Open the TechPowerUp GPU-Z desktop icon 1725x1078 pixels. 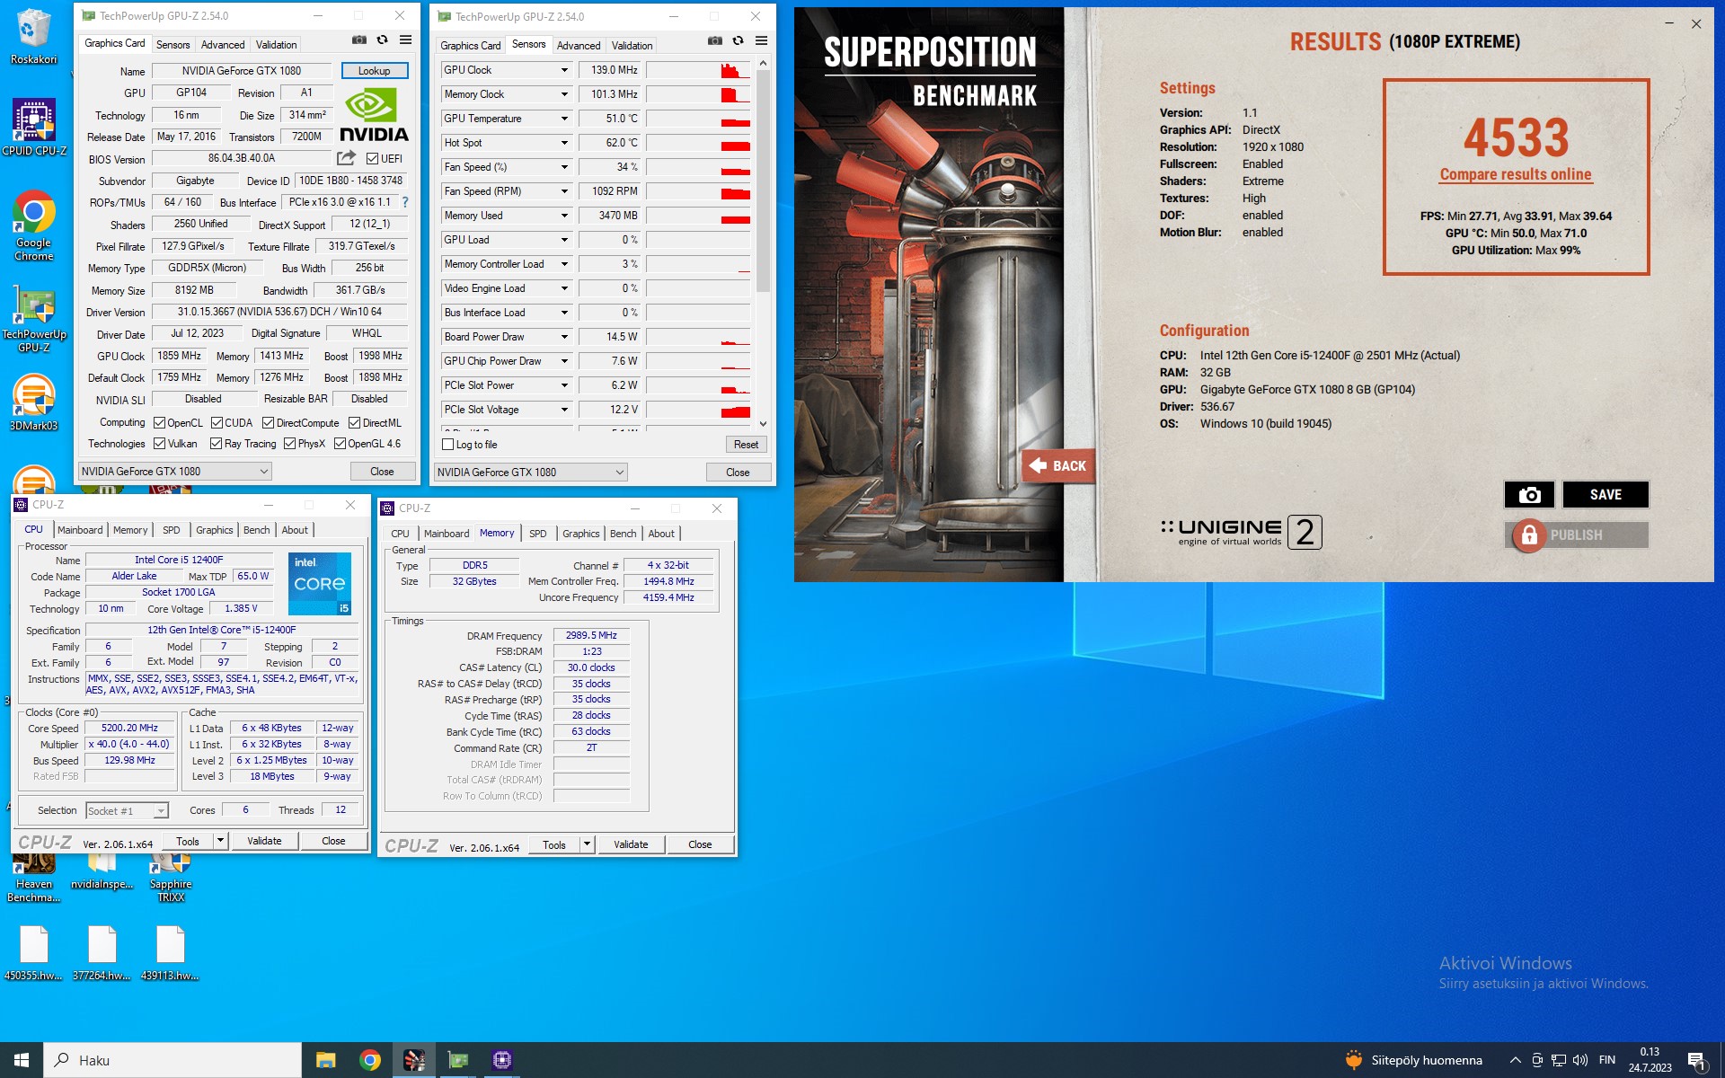(34, 319)
